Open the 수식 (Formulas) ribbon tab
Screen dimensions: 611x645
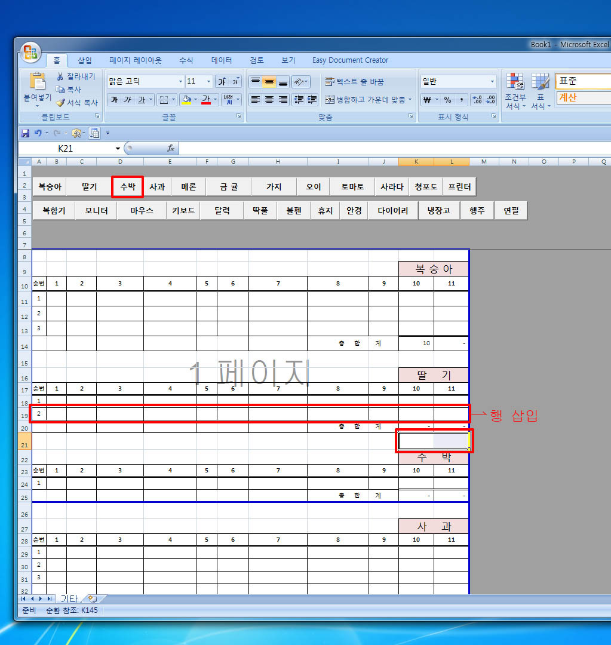(186, 60)
